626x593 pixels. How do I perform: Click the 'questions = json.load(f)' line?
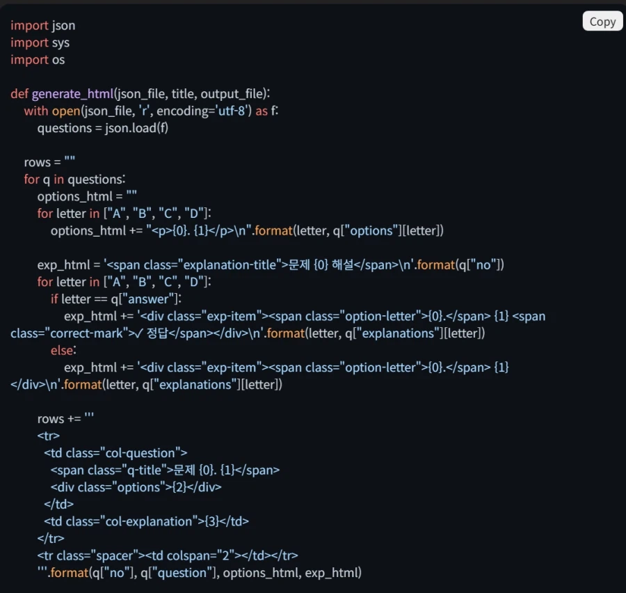pos(102,128)
